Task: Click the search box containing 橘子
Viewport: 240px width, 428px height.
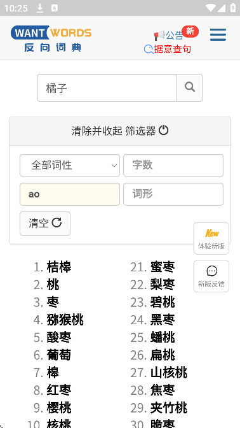Action: (107, 88)
